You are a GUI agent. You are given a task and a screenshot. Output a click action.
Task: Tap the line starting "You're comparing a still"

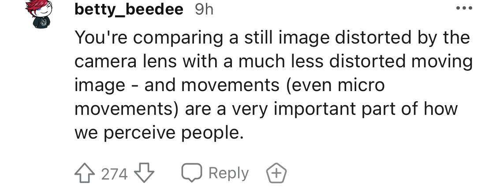(272, 37)
